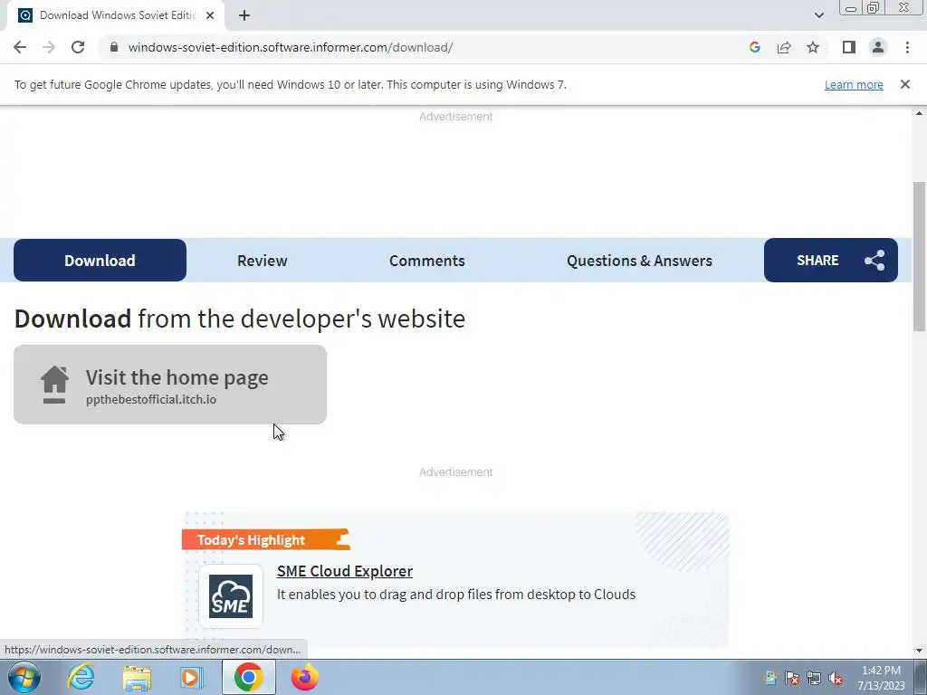This screenshot has height=695, width=927.
Task: Expand the tab search chevron
Action: click(x=818, y=15)
